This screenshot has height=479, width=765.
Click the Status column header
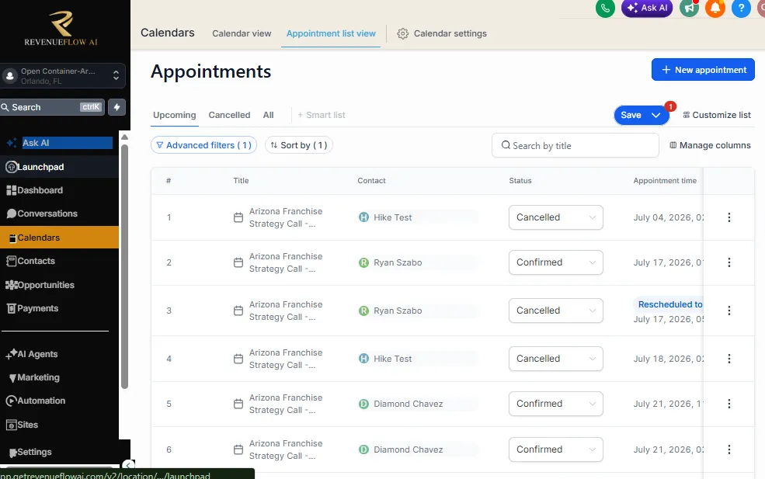tap(520, 181)
